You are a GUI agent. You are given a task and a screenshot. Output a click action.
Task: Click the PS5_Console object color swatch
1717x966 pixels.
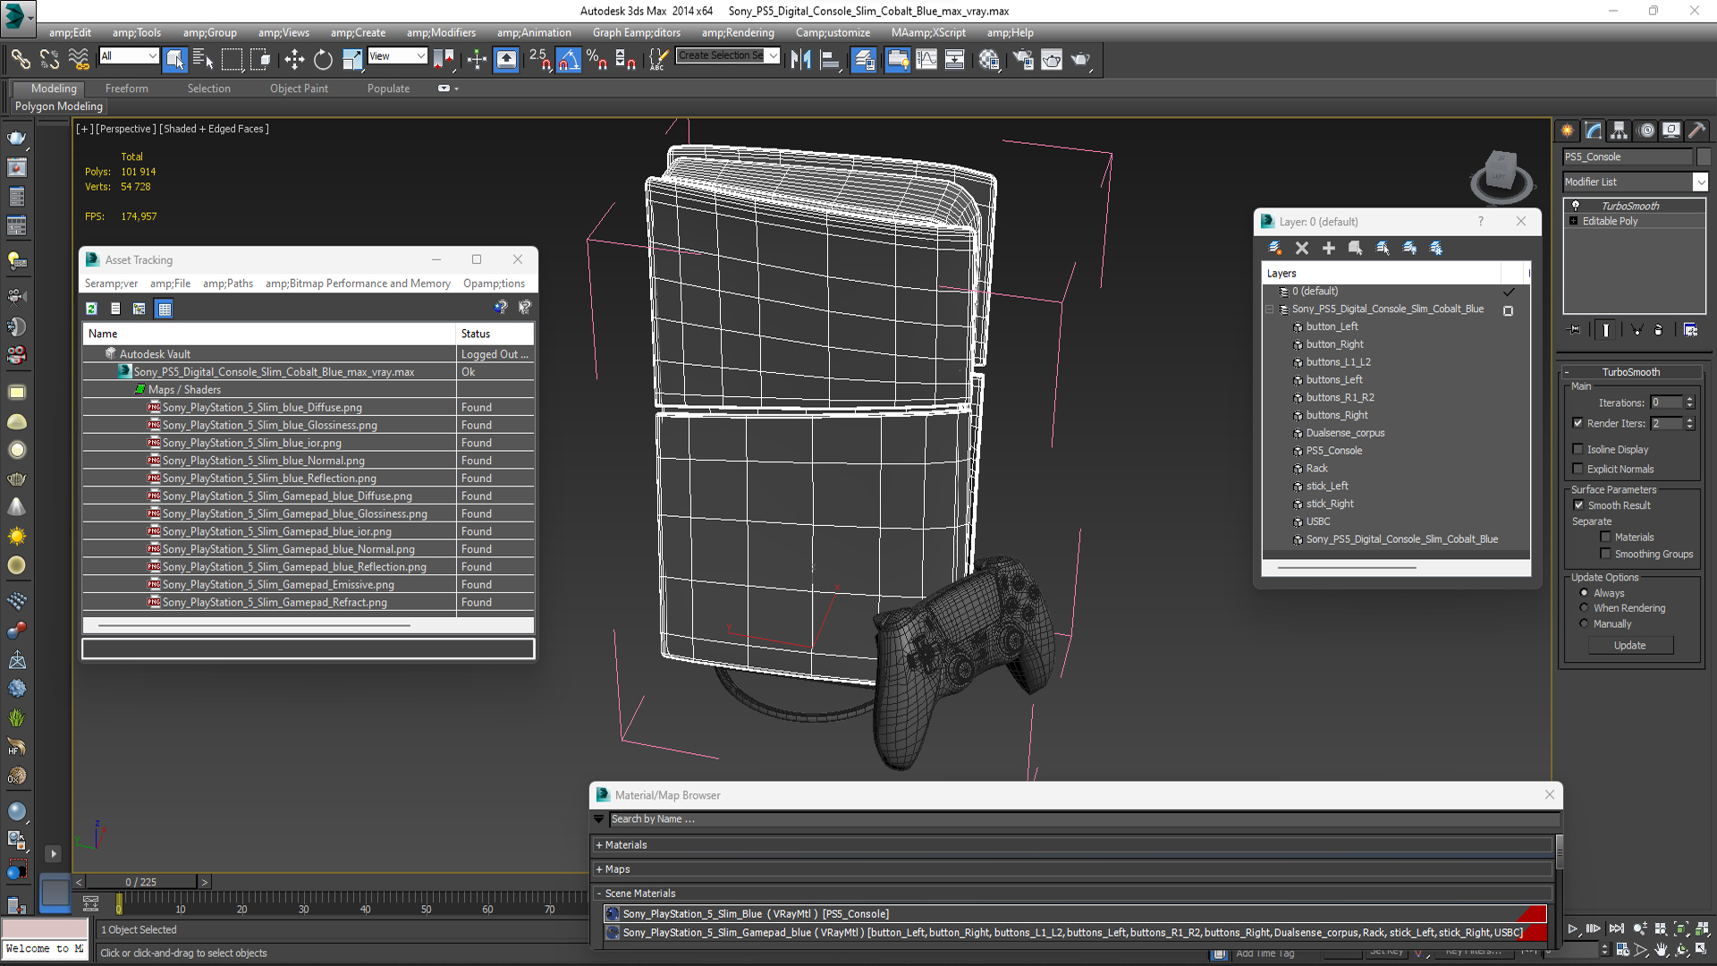click(1704, 157)
